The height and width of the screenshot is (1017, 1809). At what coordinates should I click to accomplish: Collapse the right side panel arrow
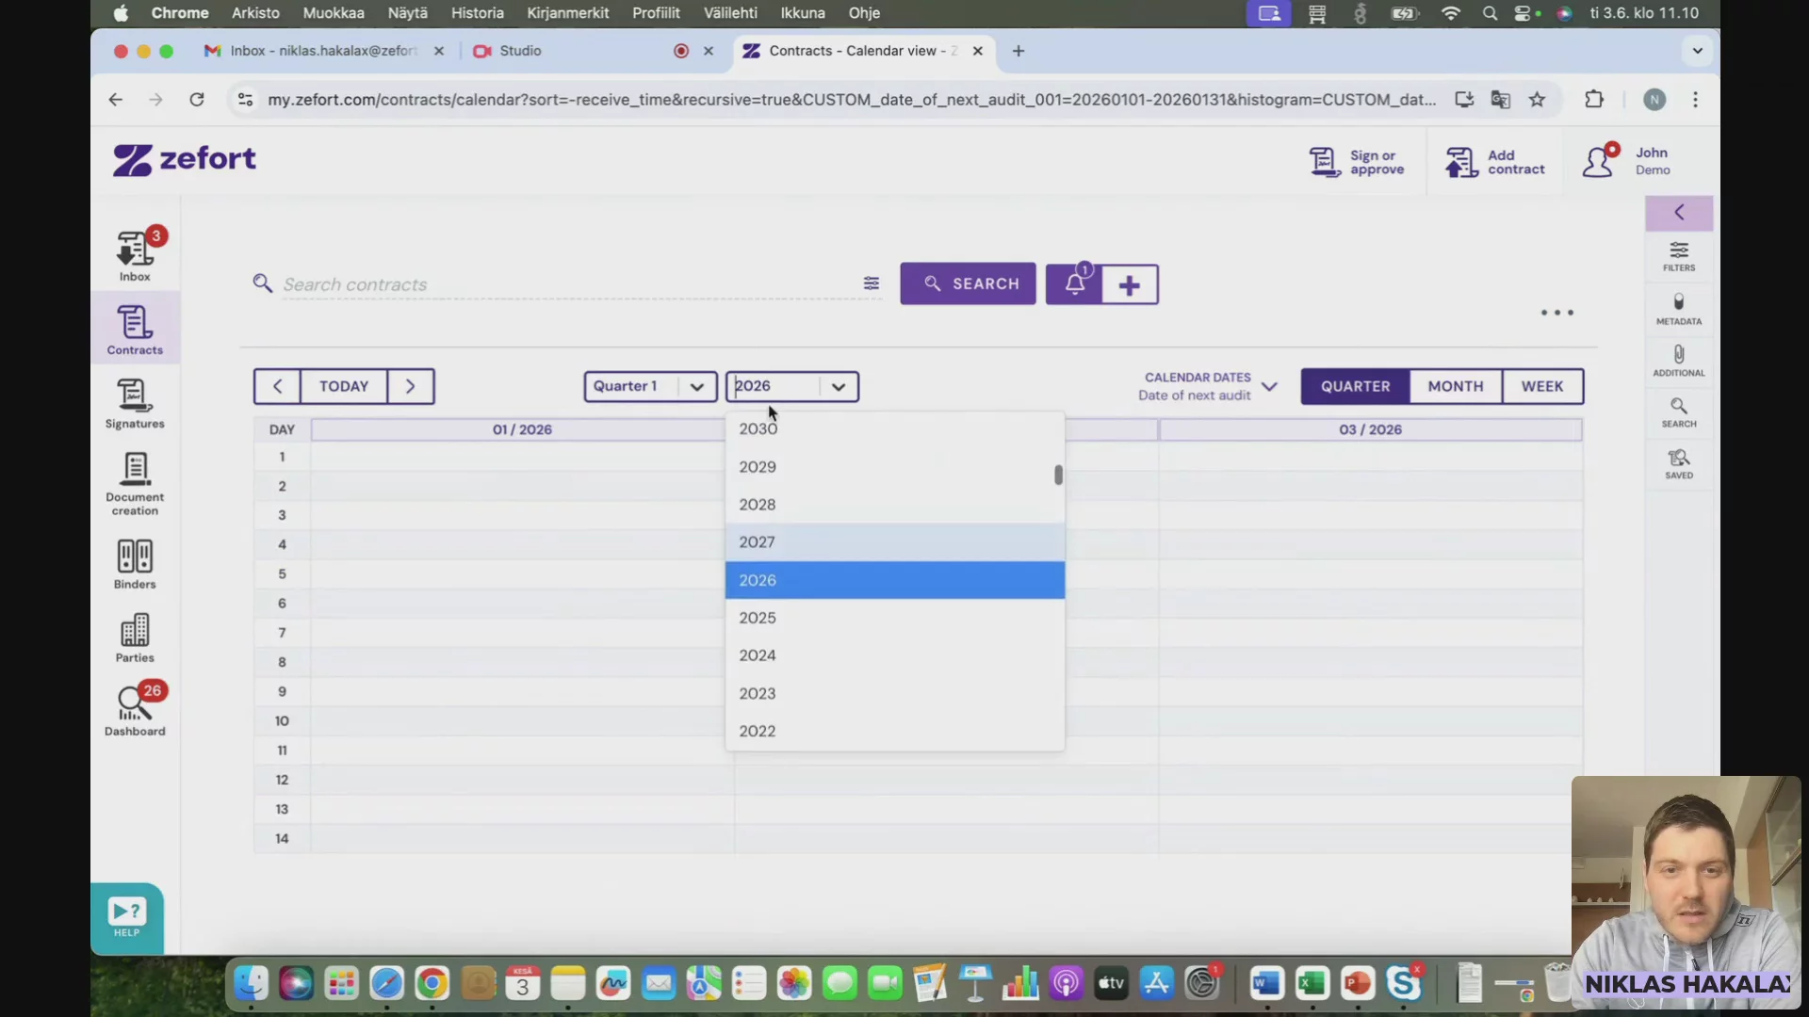tap(1679, 212)
